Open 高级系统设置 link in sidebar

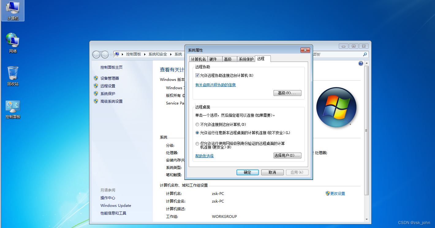pos(112,101)
